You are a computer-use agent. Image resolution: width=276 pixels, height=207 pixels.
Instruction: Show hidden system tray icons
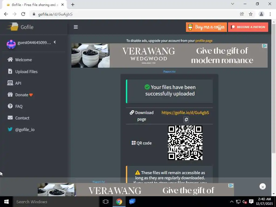click(232, 202)
